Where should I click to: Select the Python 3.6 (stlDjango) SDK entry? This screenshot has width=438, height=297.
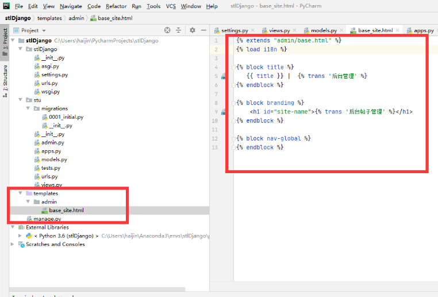coord(66,236)
